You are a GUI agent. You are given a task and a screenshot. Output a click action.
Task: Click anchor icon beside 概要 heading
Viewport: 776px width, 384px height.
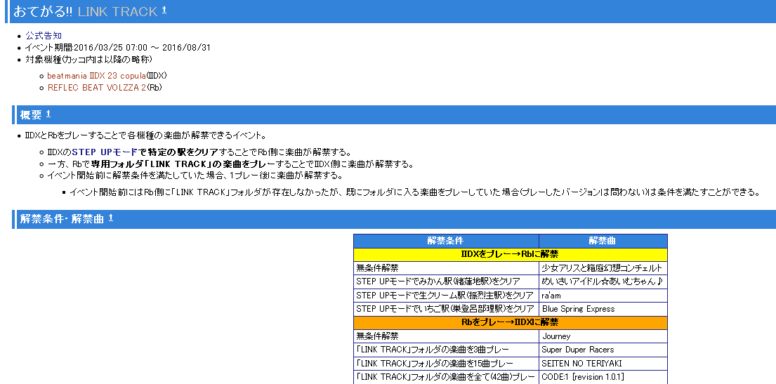pos(48,114)
